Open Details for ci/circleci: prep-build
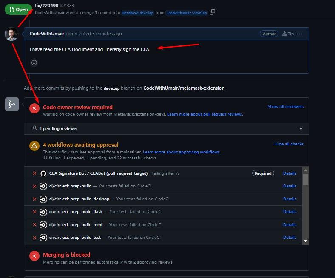This screenshot has width=335, height=278. 290,186
